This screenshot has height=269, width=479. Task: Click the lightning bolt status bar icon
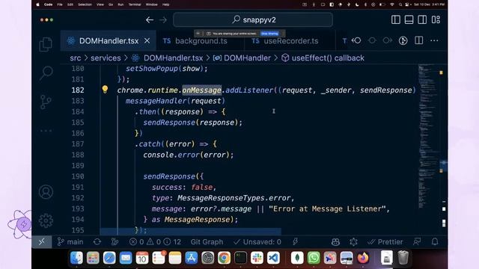295,242
